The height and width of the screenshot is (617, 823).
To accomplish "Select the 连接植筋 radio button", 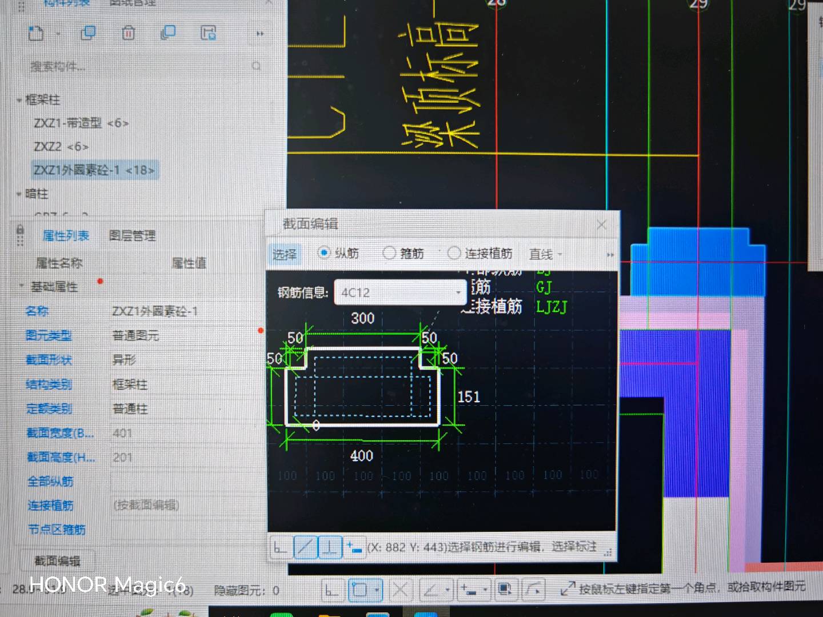I will click(x=454, y=253).
